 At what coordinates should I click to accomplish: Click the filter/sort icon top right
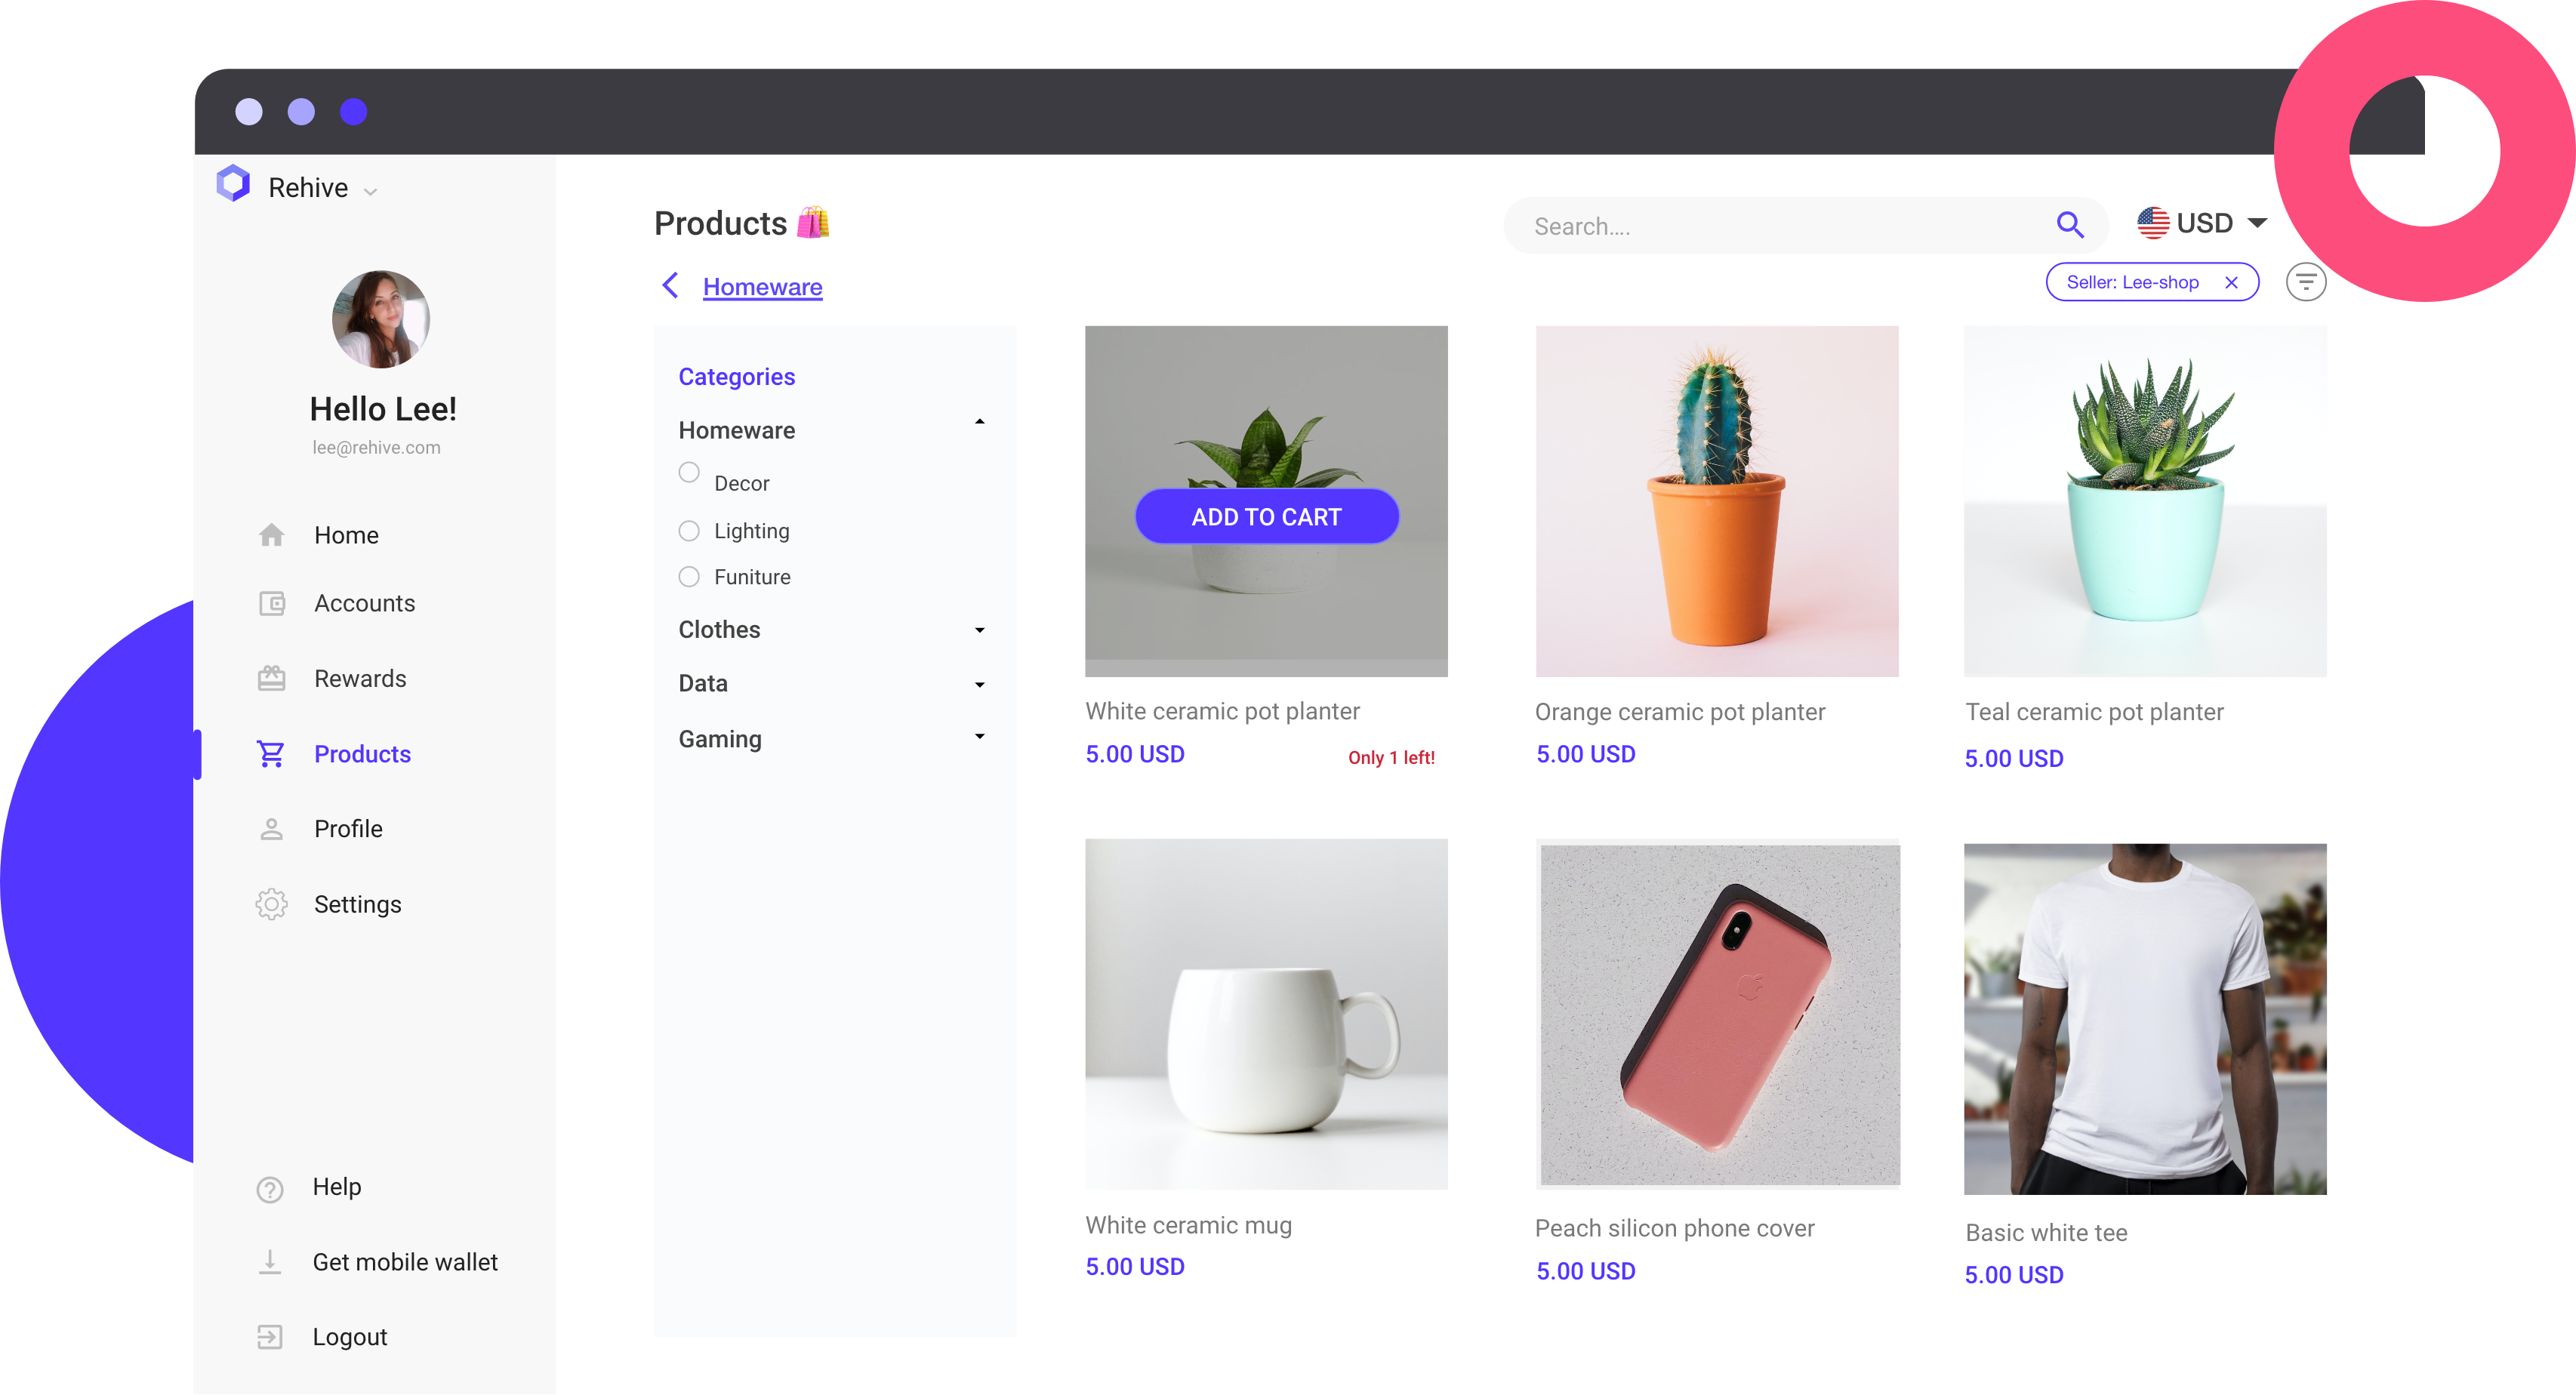[x=2308, y=282]
